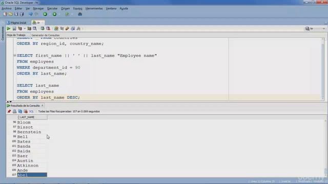
Task: Click the Commit icon
Action: (x=43, y=29)
